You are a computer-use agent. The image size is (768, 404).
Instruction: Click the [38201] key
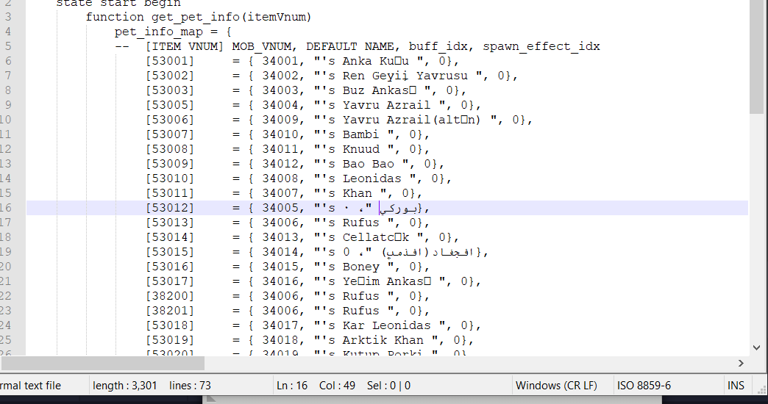(x=169, y=311)
